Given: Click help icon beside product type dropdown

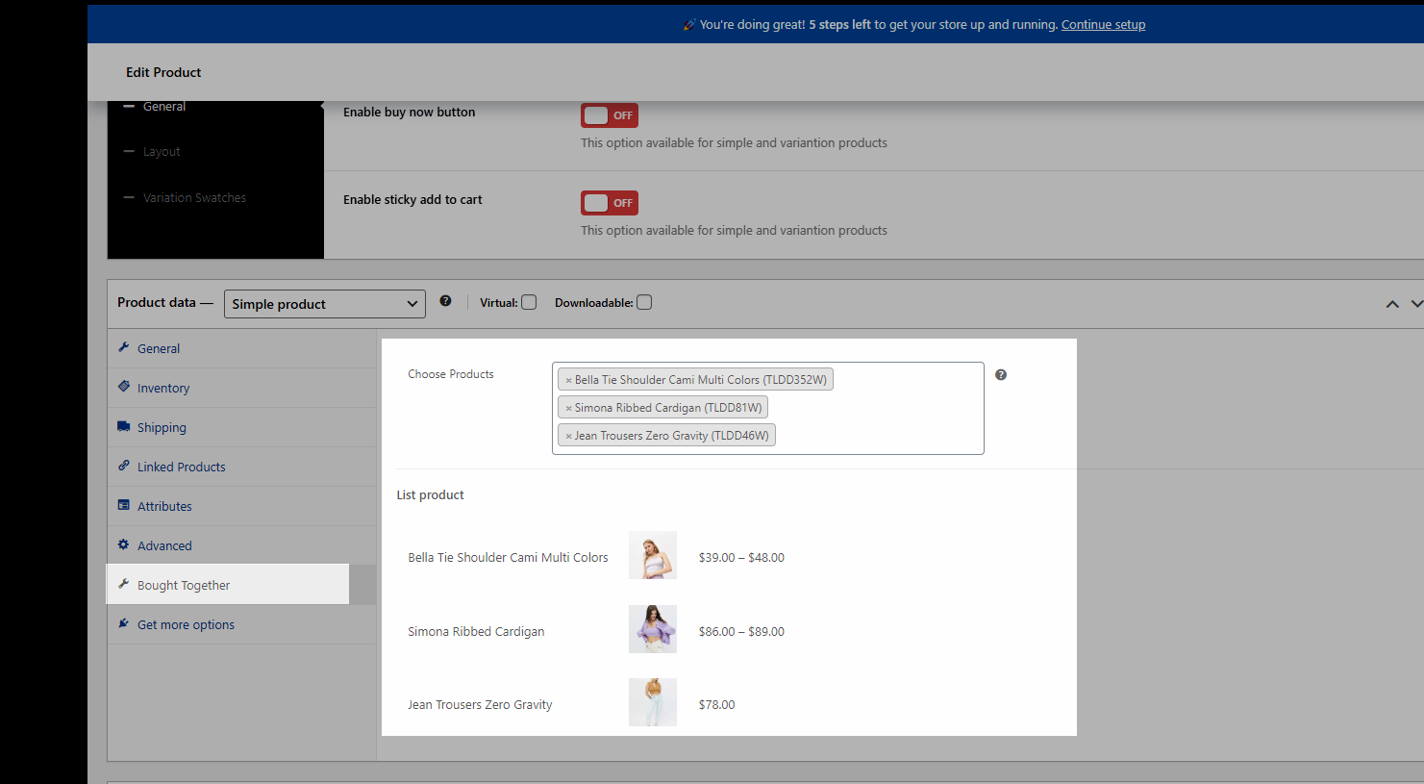Looking at the screenshot, I should 445,301.
